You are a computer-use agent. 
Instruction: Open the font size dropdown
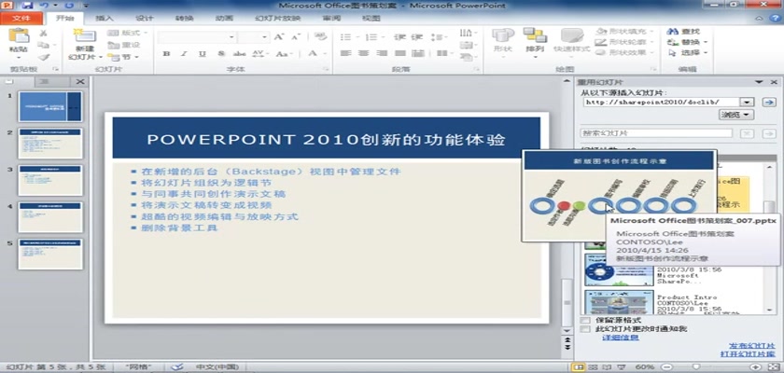265,37
